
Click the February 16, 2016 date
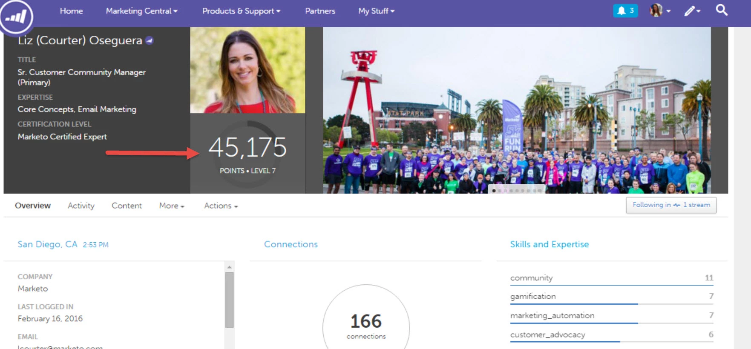[50, 319]
